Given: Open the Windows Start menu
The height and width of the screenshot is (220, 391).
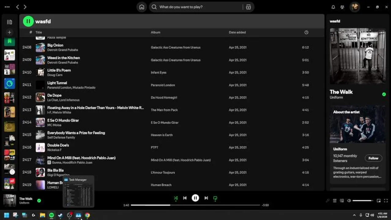Looking at the screenshot, I should pyautogui.click(x=6, y=215).
